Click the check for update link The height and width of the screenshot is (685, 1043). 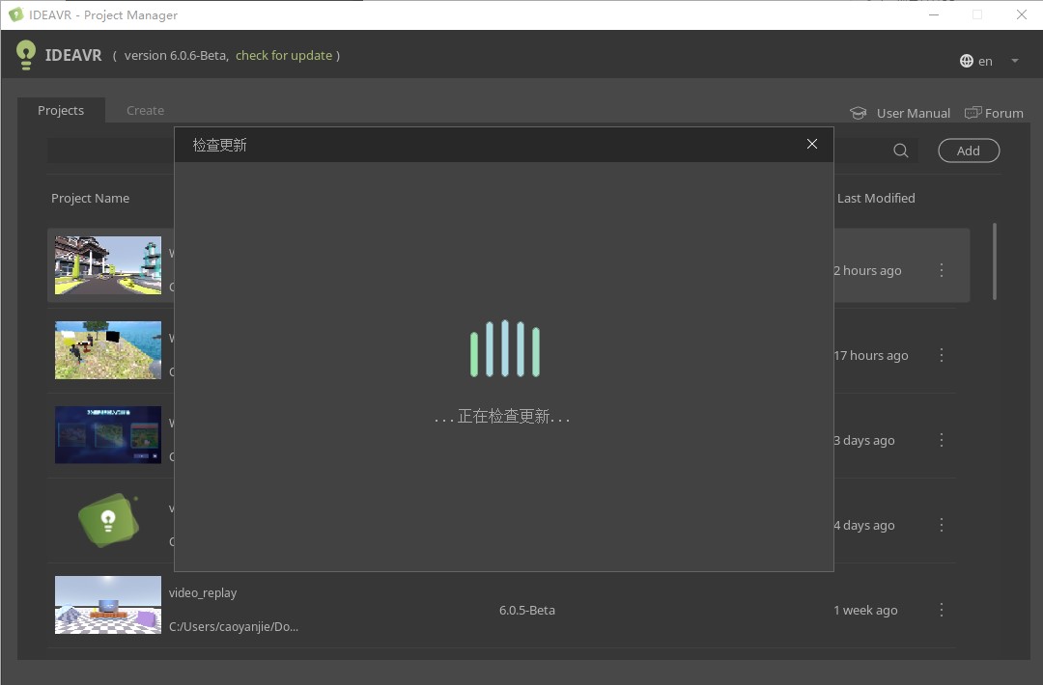point(283,56)
